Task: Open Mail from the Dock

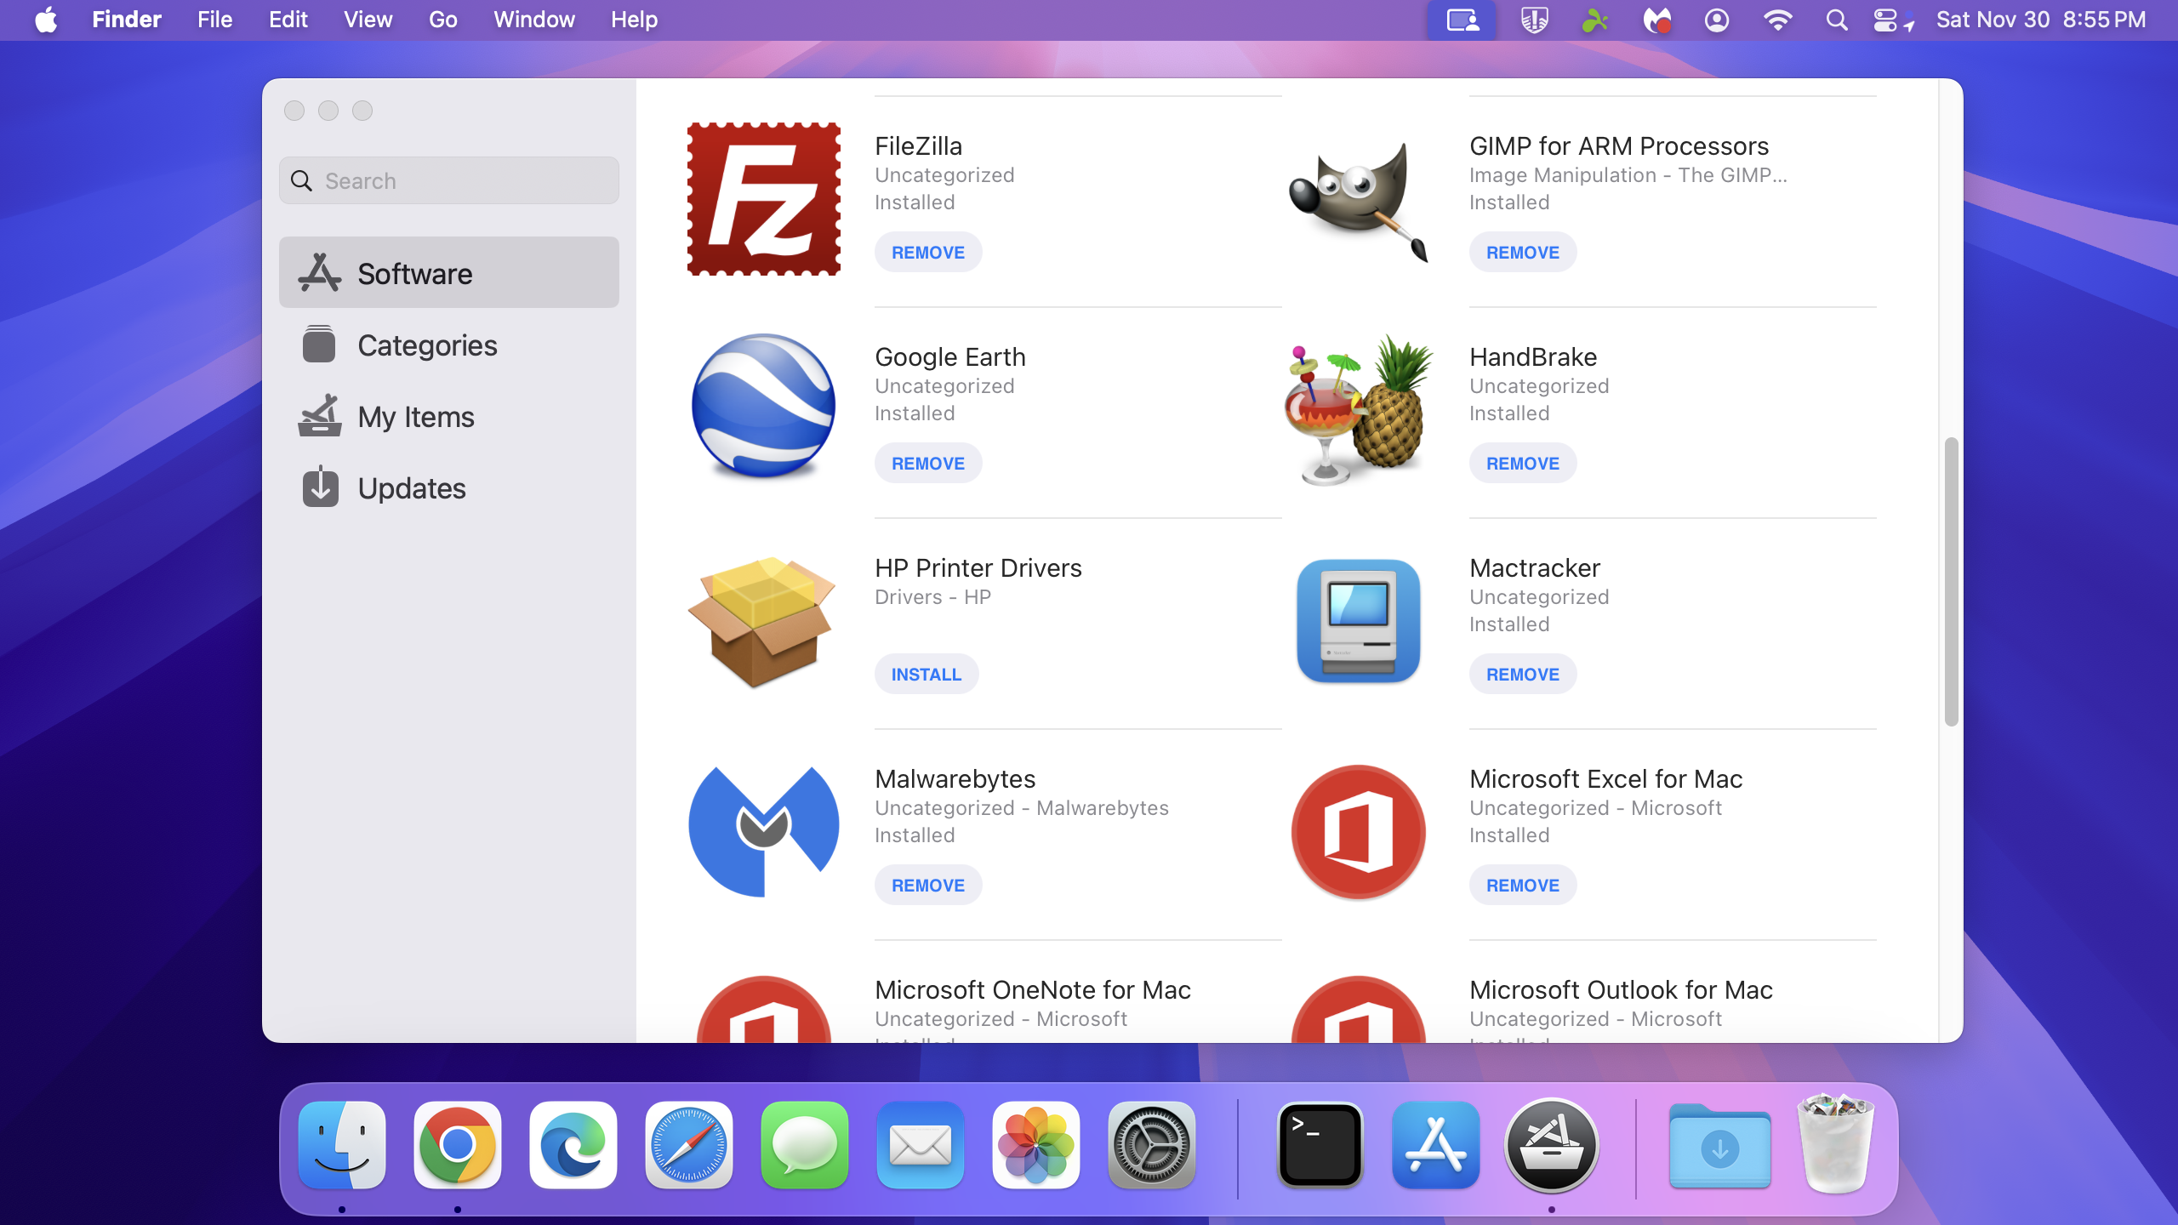Action: (921, 1145)
